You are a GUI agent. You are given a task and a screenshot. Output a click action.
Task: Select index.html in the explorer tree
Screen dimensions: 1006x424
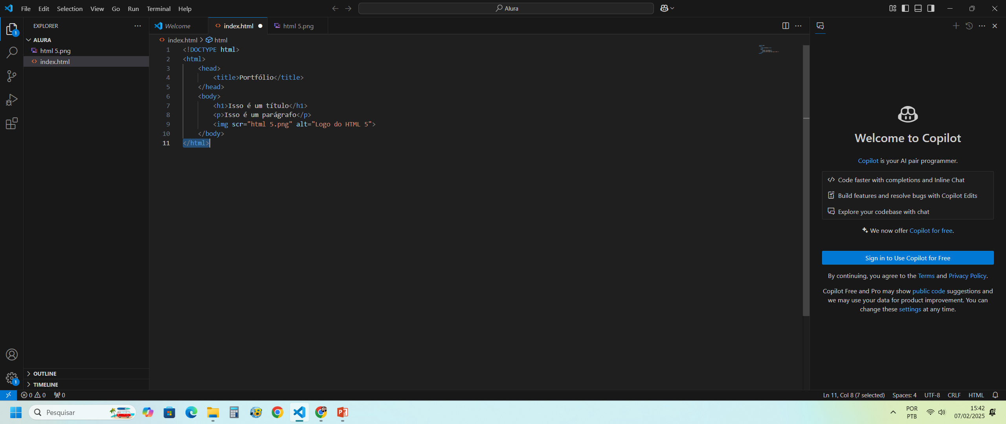point(86,62)
